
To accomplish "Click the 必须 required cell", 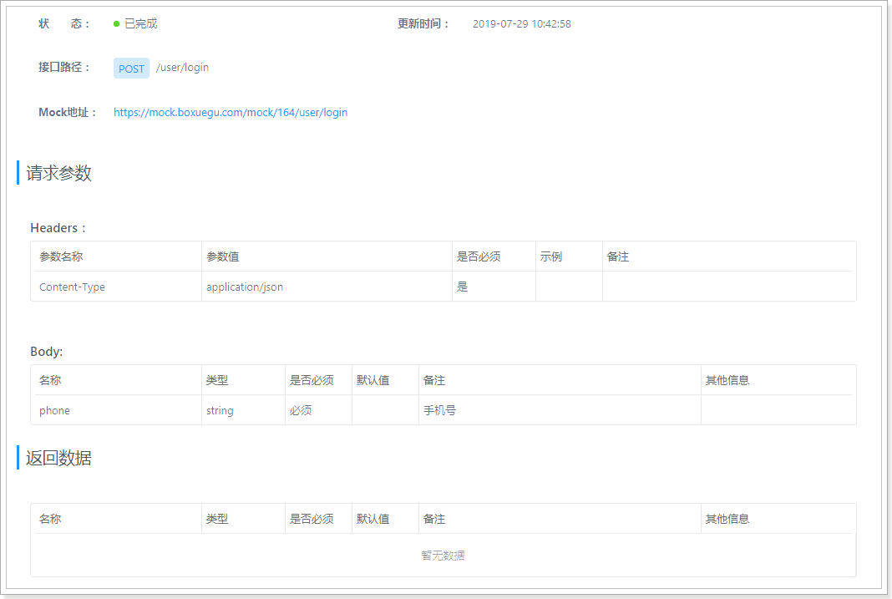I will 318,410.
